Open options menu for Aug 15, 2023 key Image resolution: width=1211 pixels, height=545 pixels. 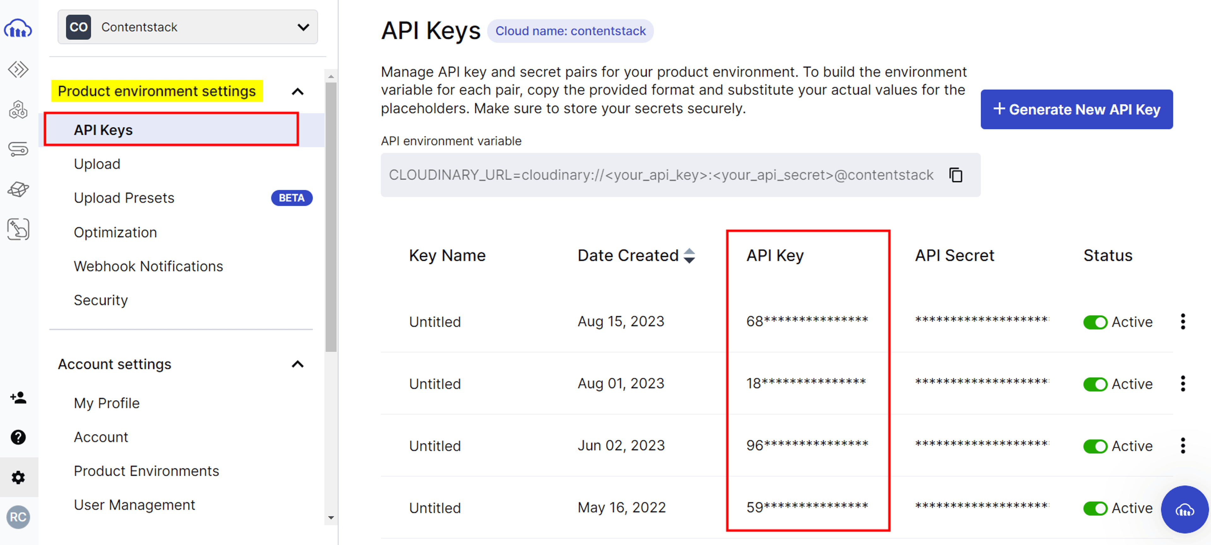coord(1183,321)
